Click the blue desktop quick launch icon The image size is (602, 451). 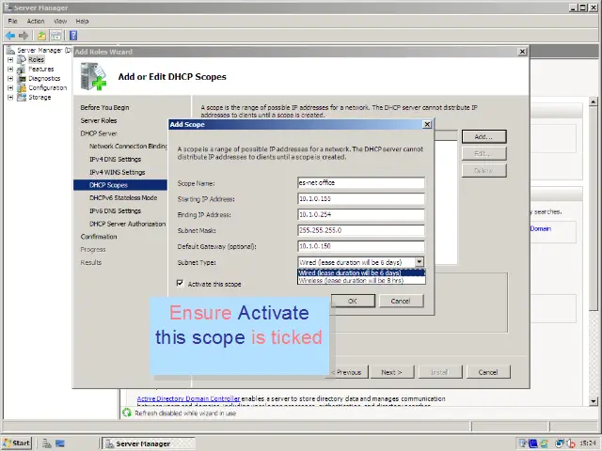(x=60, y=443)
